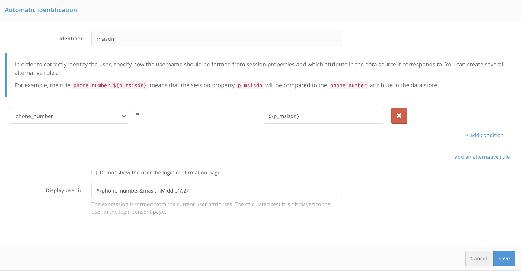Save the identification settings

[x=504, y=259]
